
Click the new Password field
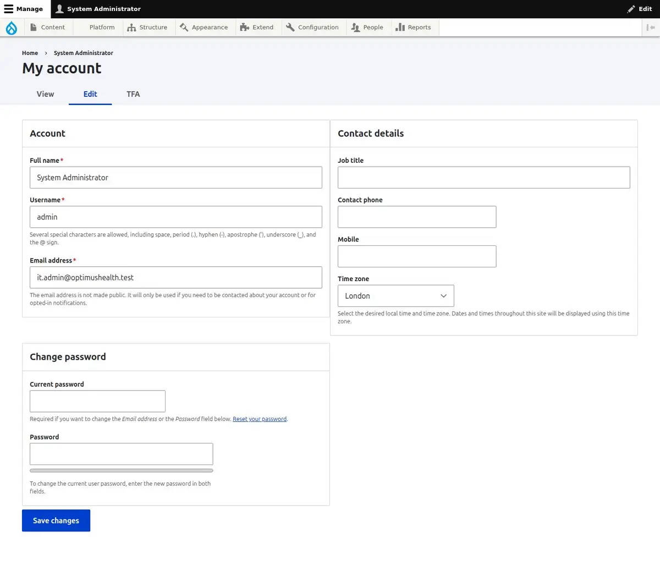122,454
